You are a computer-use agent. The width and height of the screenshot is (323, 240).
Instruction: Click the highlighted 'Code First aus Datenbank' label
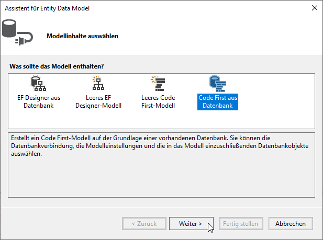[218, 102]
